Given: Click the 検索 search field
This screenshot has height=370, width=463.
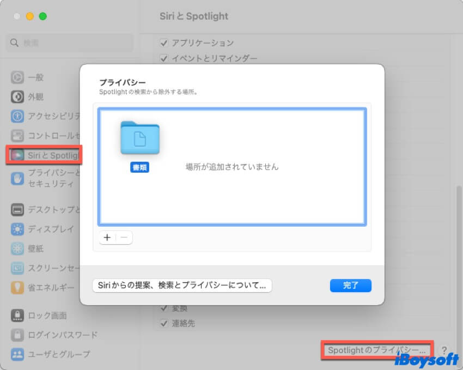Looking at the screenshot, I should pos(70,43).
